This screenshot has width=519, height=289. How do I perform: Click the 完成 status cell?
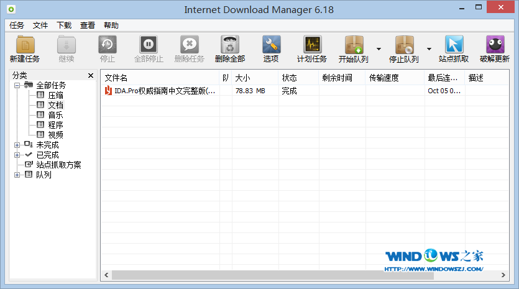click(289, 91)
